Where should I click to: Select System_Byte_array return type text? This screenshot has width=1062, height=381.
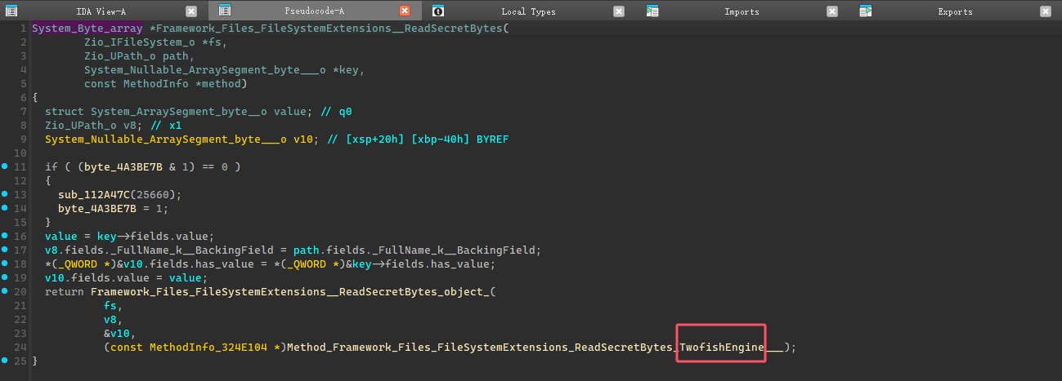pyautogui.click(x=87, y=29)
